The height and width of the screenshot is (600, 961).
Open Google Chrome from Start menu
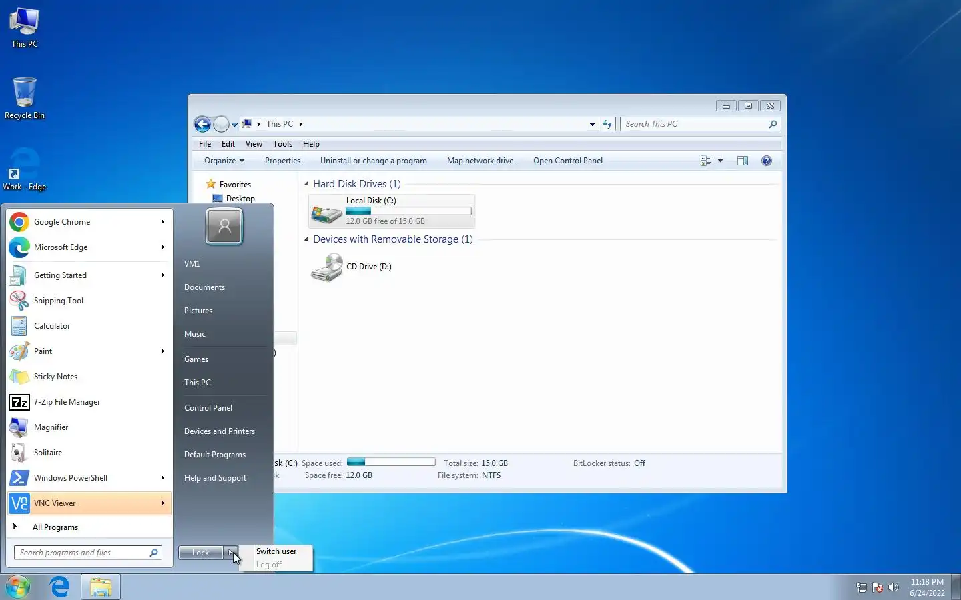click(89, 222)
